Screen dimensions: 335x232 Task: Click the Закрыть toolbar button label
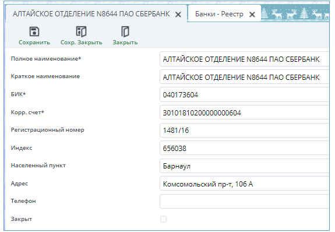point(125,43)
